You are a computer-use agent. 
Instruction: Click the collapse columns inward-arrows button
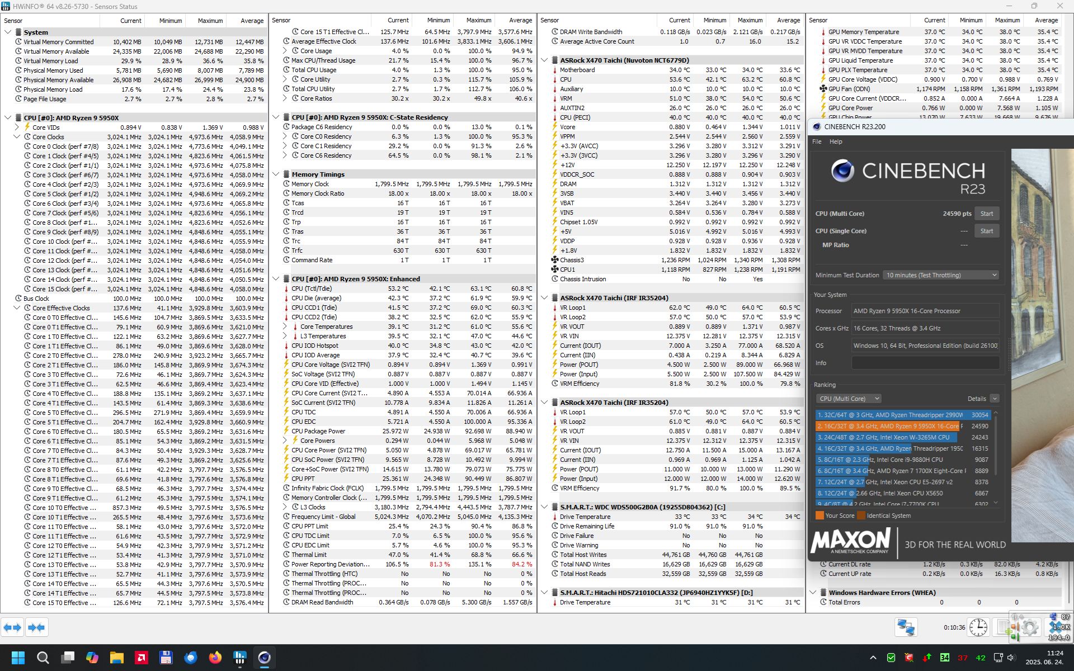coord(36,627)
